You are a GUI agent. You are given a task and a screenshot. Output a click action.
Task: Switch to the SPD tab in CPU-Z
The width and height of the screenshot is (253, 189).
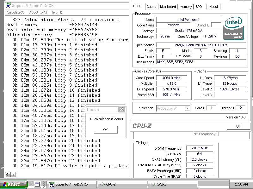(x=199, y=7)
